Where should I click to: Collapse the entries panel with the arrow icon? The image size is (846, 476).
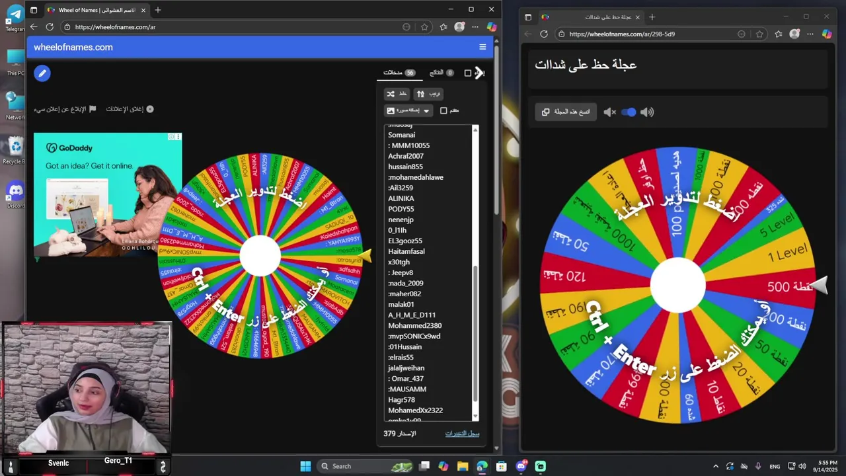(480, 73)
